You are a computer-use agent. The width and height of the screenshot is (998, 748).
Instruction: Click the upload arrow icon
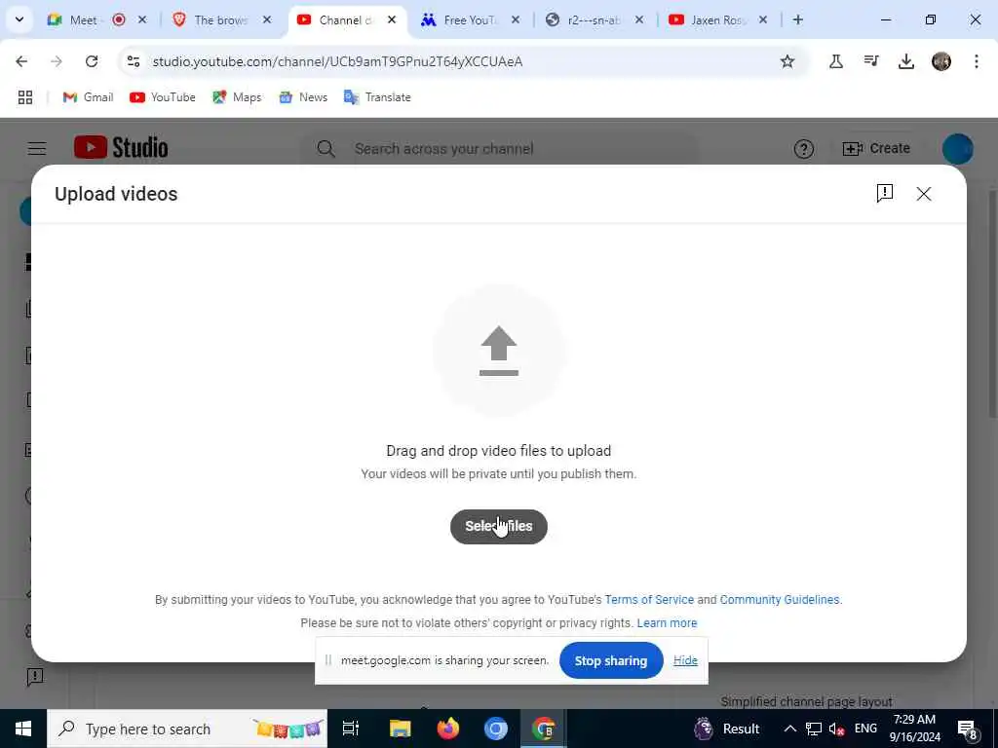point(499,351)
